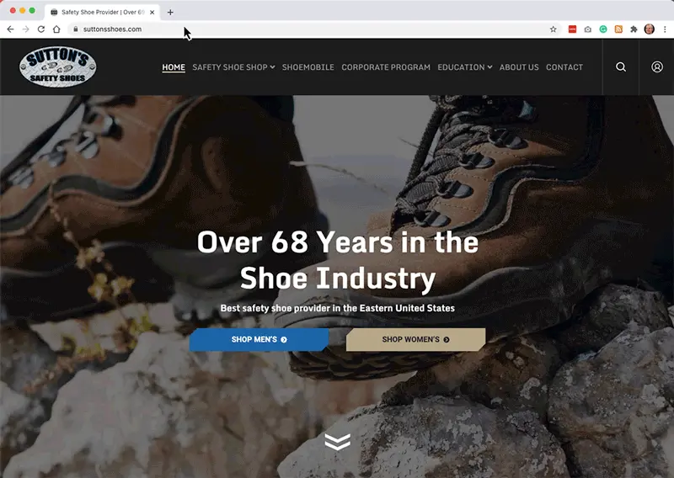Click the padlock site info icon

[x=76, y=29]
